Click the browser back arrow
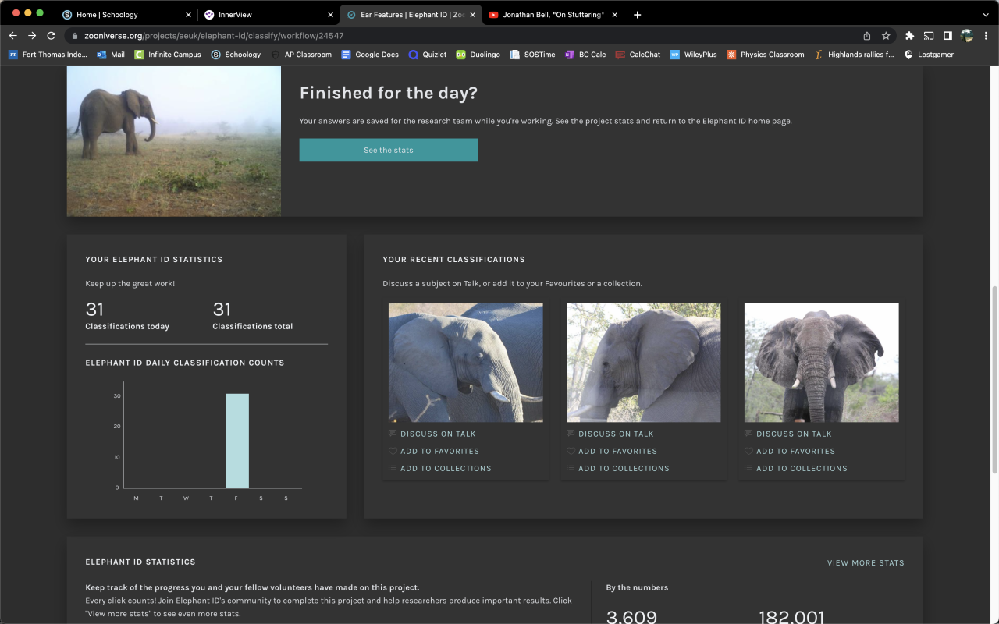This screenshot has width=999, height=624. pos(13,36)
